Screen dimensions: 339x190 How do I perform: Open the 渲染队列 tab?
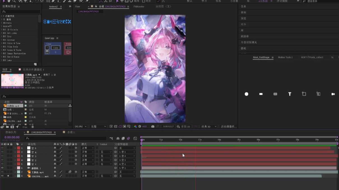[11, 132]
